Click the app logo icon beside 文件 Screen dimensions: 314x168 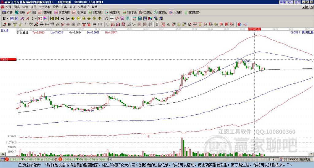pos(2,7)
